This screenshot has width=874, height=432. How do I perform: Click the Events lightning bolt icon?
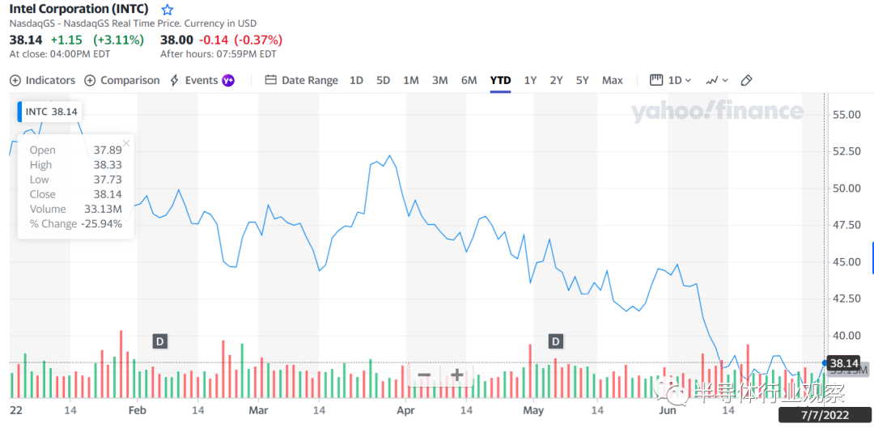point(175,80)
